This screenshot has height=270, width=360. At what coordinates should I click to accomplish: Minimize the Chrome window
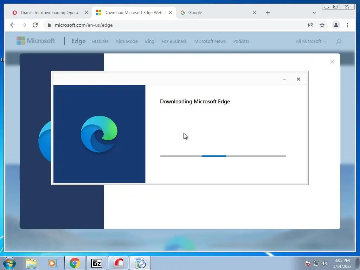[327, 7]
